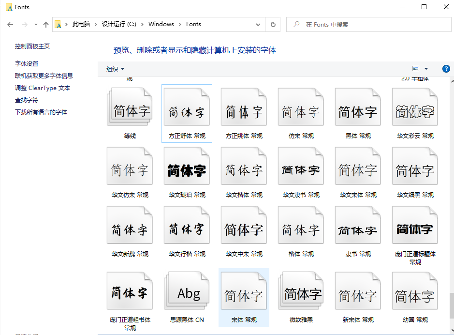The image size is (454, 335).
Task: Go to 控制面板主页
Action: point(32,46)
